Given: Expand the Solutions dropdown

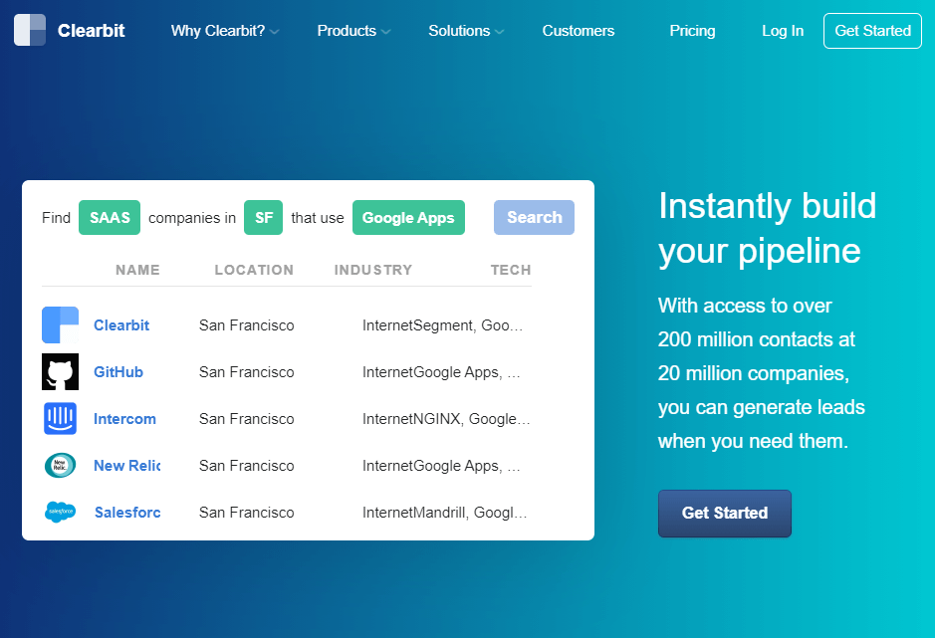Looking at the screenshot, I should (x=466, y=31).
